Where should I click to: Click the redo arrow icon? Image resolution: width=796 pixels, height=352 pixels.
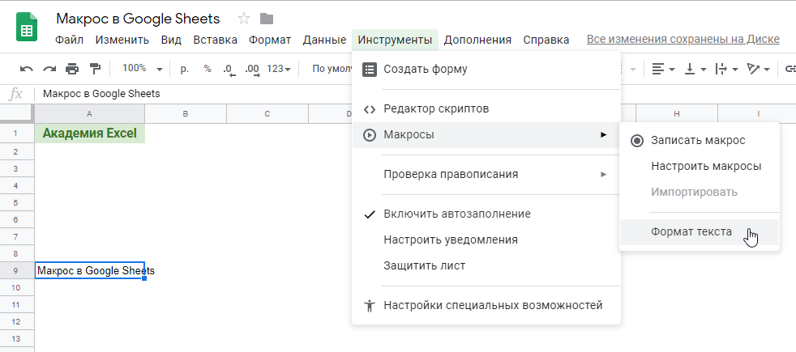(x=49, y=70)
